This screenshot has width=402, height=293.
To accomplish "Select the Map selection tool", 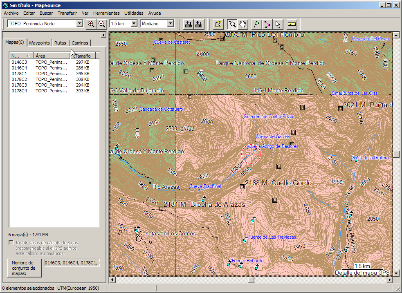I will pyautogui.click(x=218, y=25).
